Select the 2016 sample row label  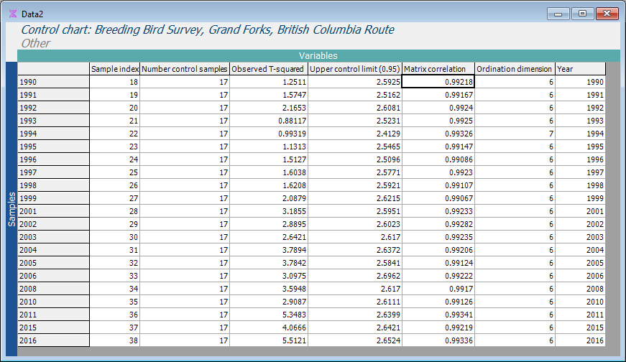(x=53, y=340)
